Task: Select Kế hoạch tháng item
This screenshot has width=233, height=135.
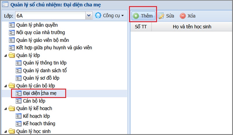Action: click(39, 124)
